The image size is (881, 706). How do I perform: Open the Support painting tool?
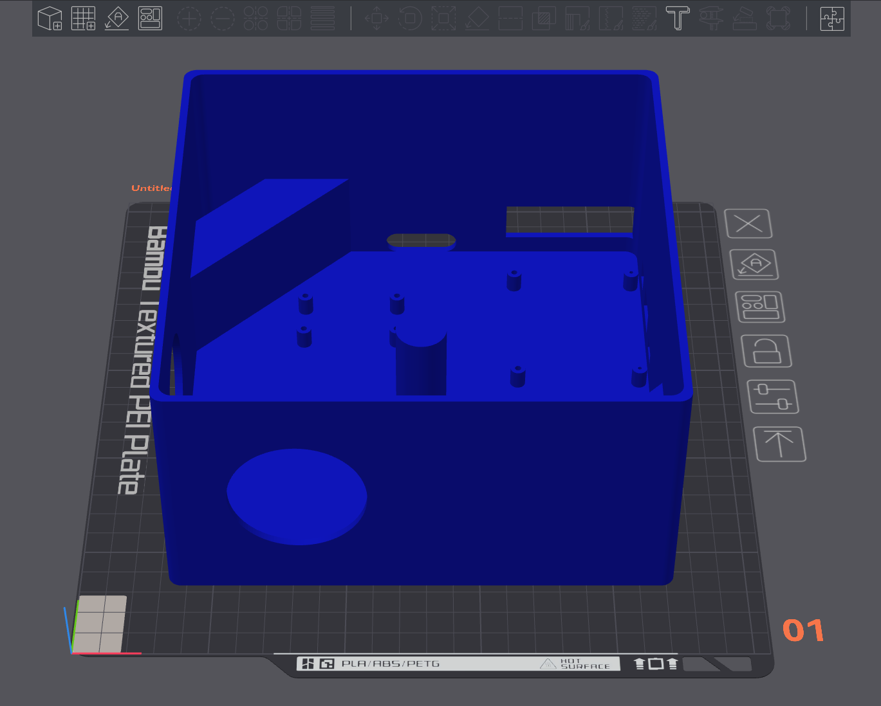click(x=577, y=19)
